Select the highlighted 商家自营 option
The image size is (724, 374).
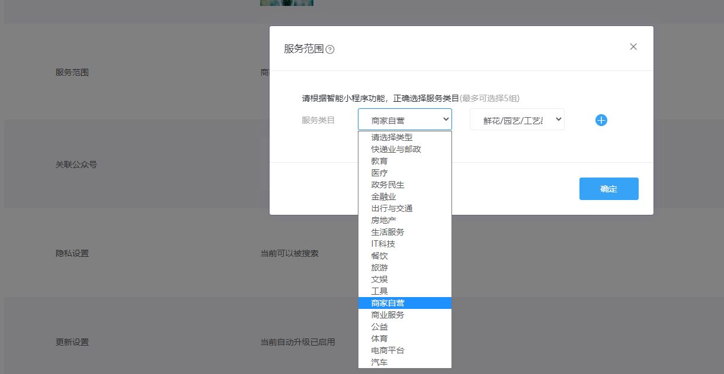(x=386, y=302)
